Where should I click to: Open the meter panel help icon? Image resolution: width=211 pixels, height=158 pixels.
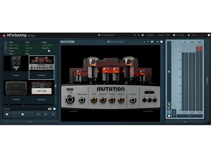169,116
